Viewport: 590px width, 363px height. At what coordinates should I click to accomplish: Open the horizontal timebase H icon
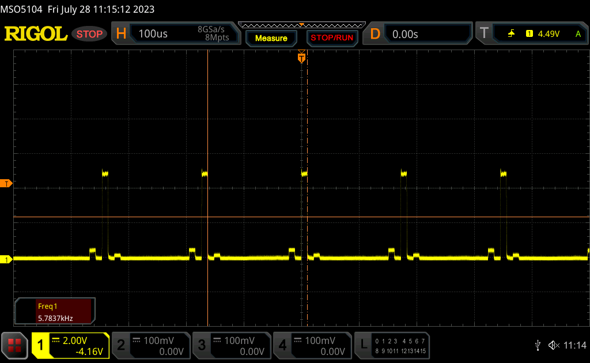(x=121, y=34)
